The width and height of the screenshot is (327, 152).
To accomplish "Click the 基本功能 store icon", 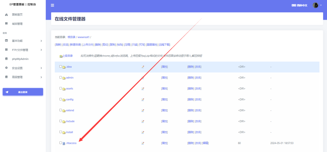I will [x=6, y=41].
